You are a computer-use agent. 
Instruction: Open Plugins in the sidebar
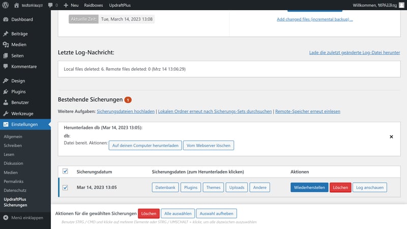(x=18, y=92)
